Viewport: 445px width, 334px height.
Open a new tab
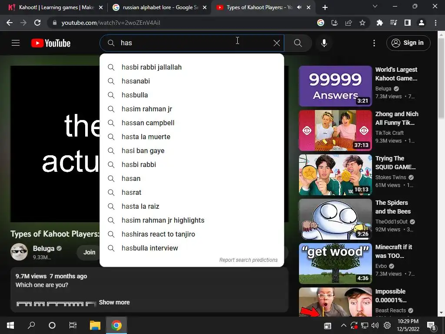[x=325, y=7]
